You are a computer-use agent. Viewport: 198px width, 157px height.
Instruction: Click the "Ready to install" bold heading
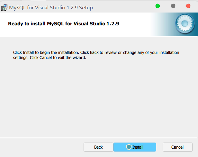pyautogui.click(x=64, y=23)
